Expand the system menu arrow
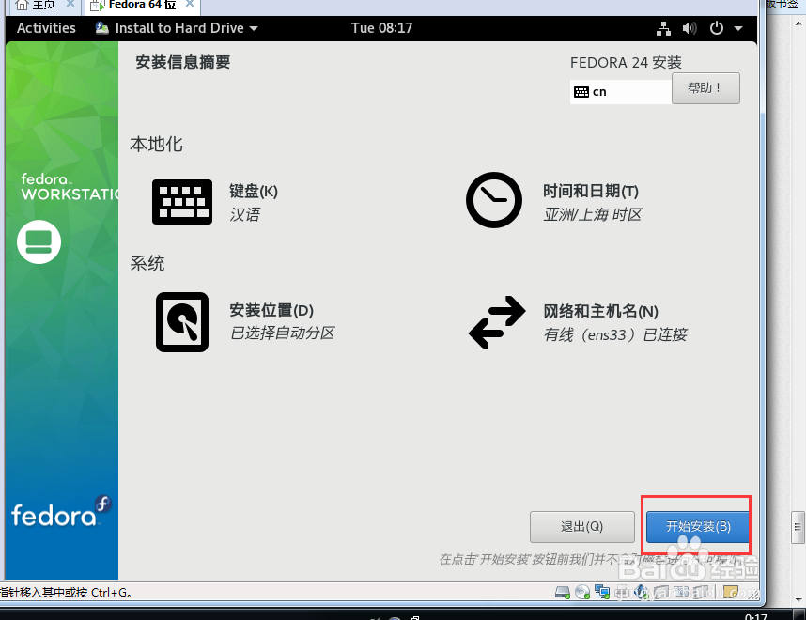Image resolution: width=806 pixels, height=620 pixels. (738, 28)
